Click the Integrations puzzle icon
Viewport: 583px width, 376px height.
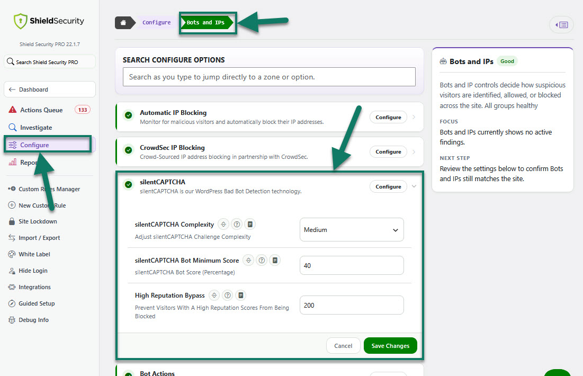[x=12, y=287]
